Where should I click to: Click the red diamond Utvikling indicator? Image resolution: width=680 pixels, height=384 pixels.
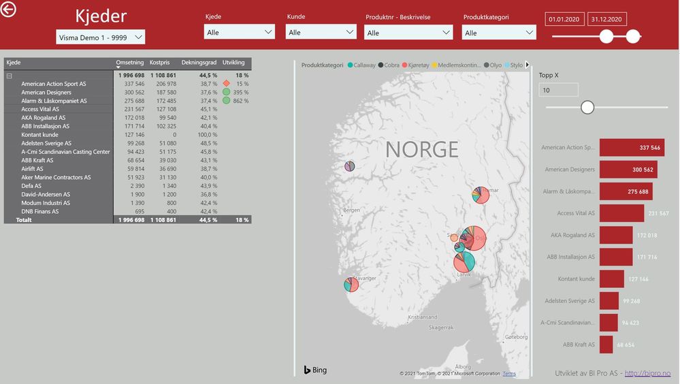(x=226, y=83)
